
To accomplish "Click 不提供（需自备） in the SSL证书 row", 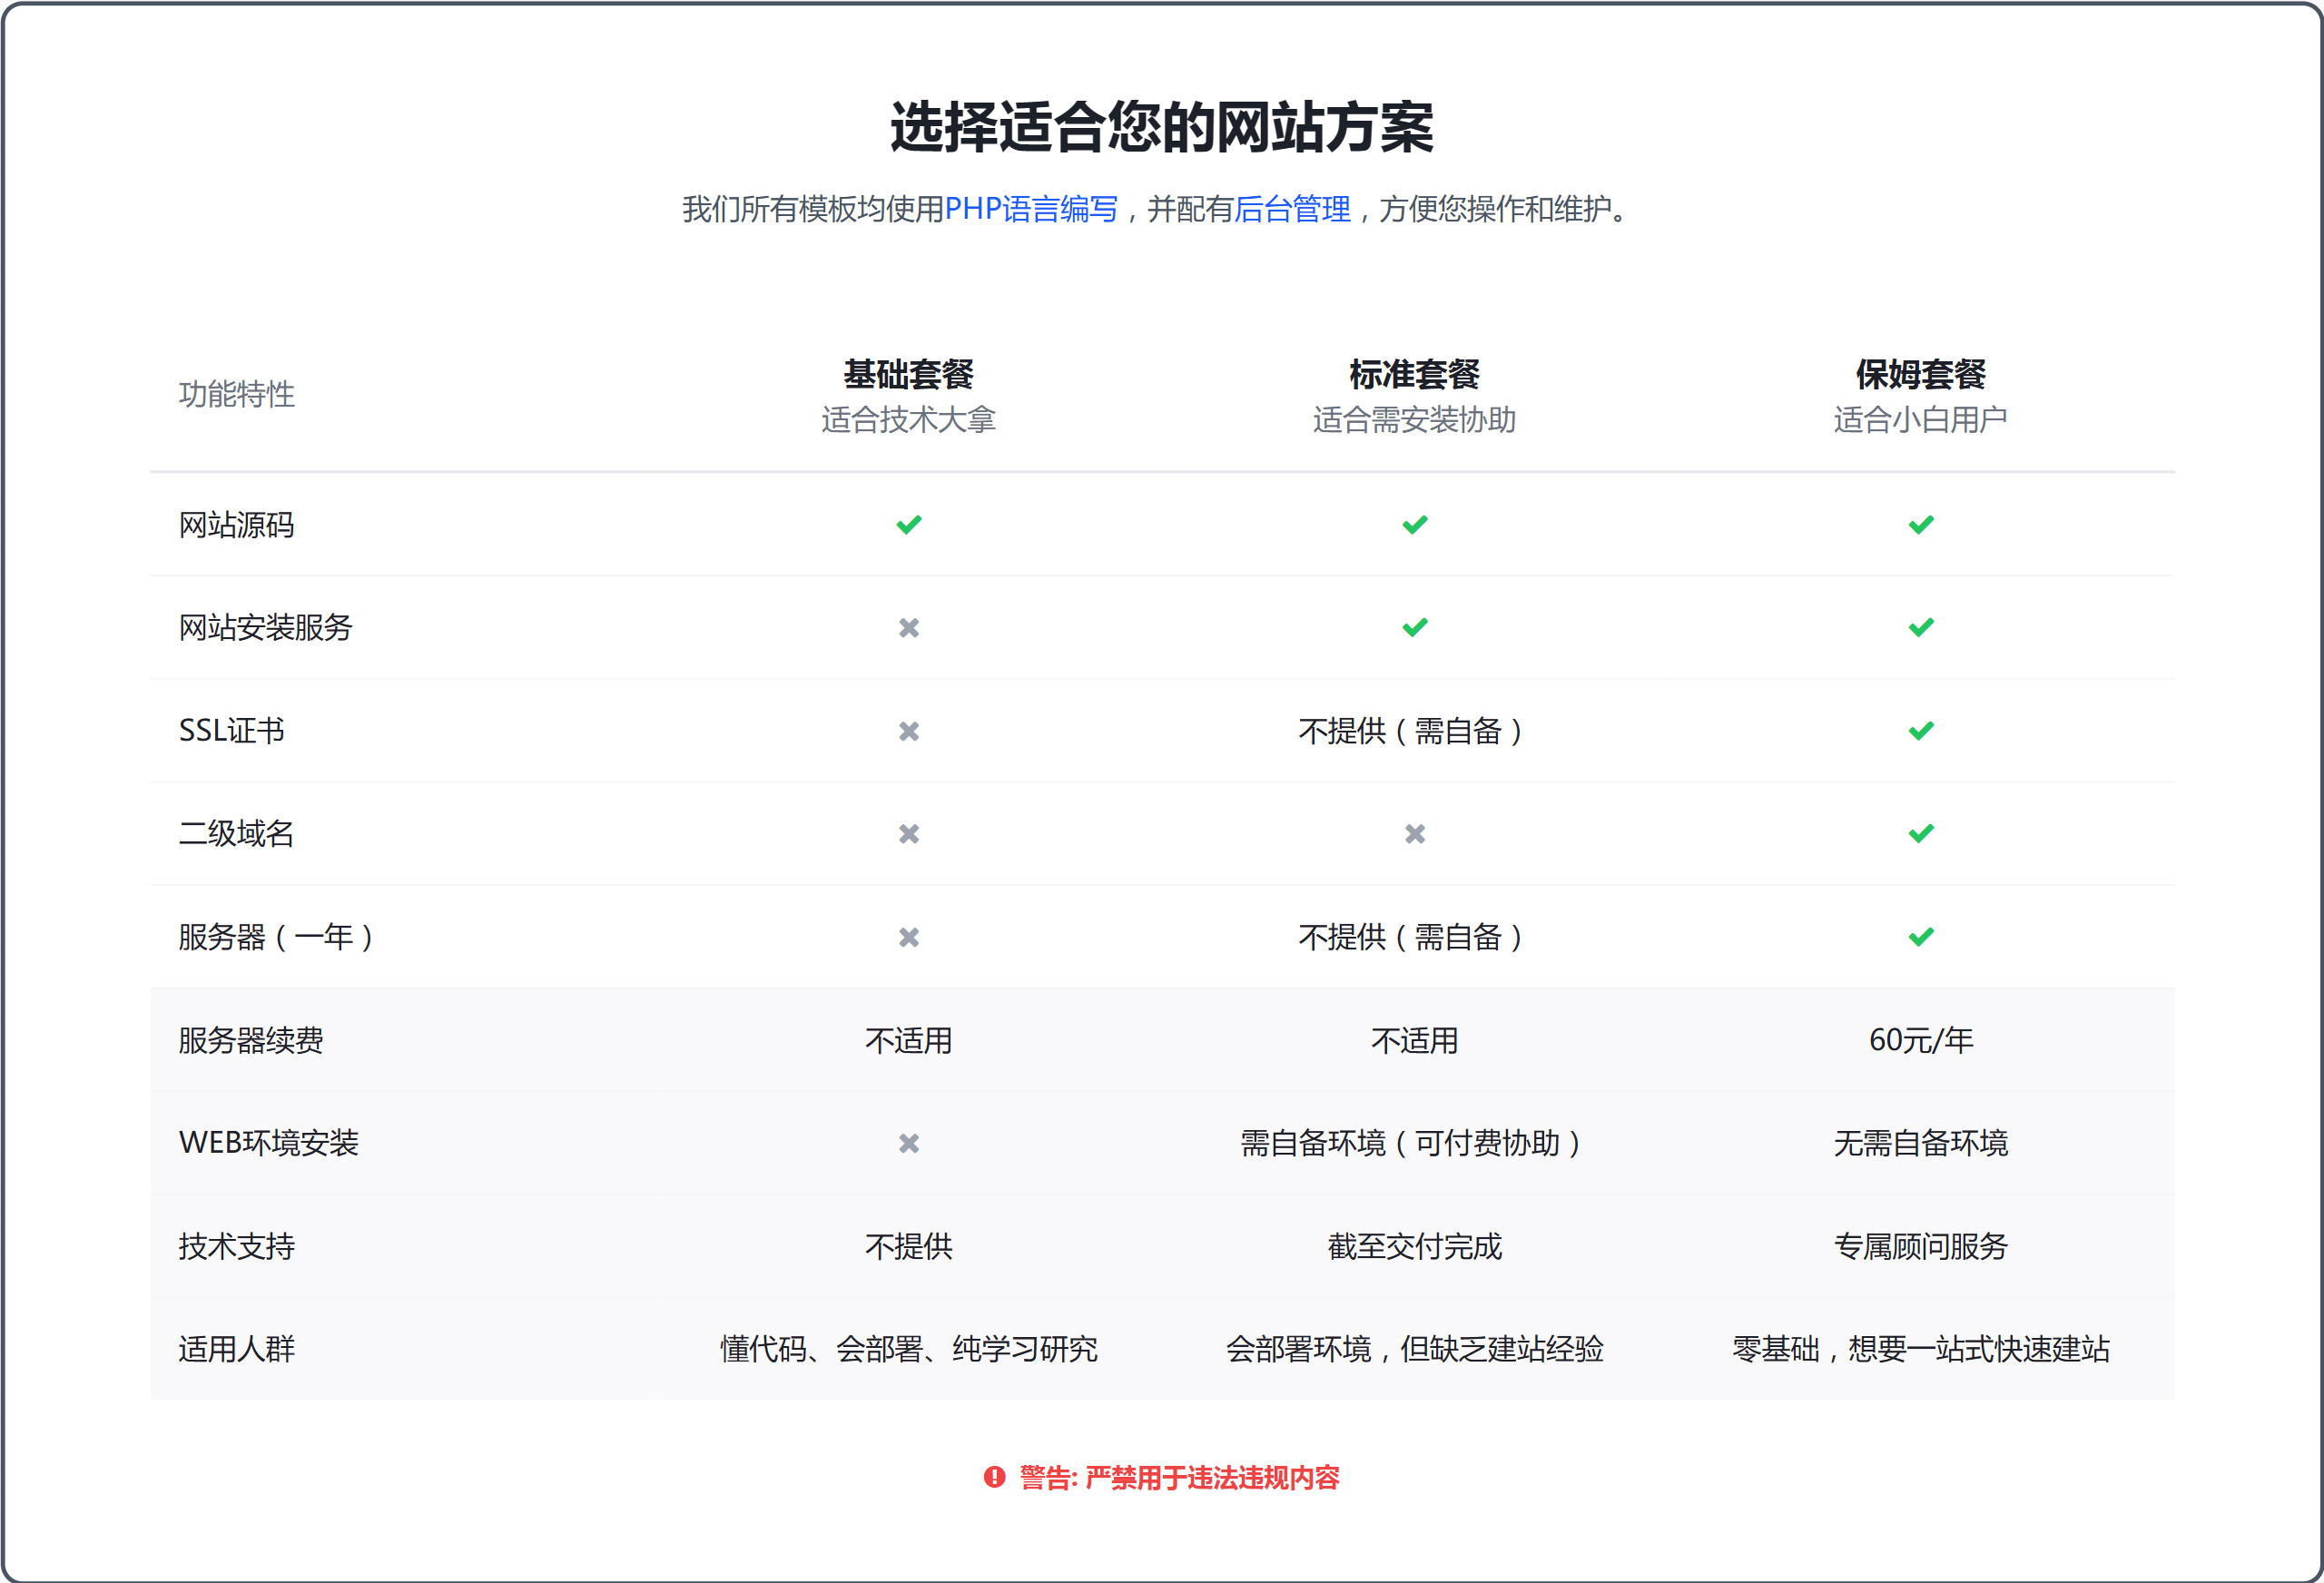I will point(1410,731).
